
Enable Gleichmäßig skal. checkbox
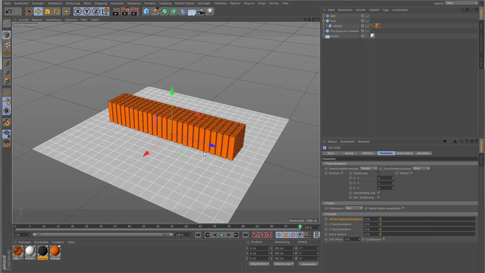(x=378, y=193)
